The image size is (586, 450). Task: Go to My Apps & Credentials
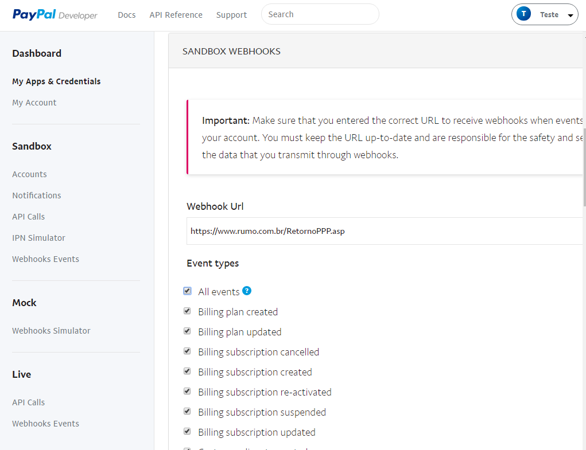click(x=56, y=81)
